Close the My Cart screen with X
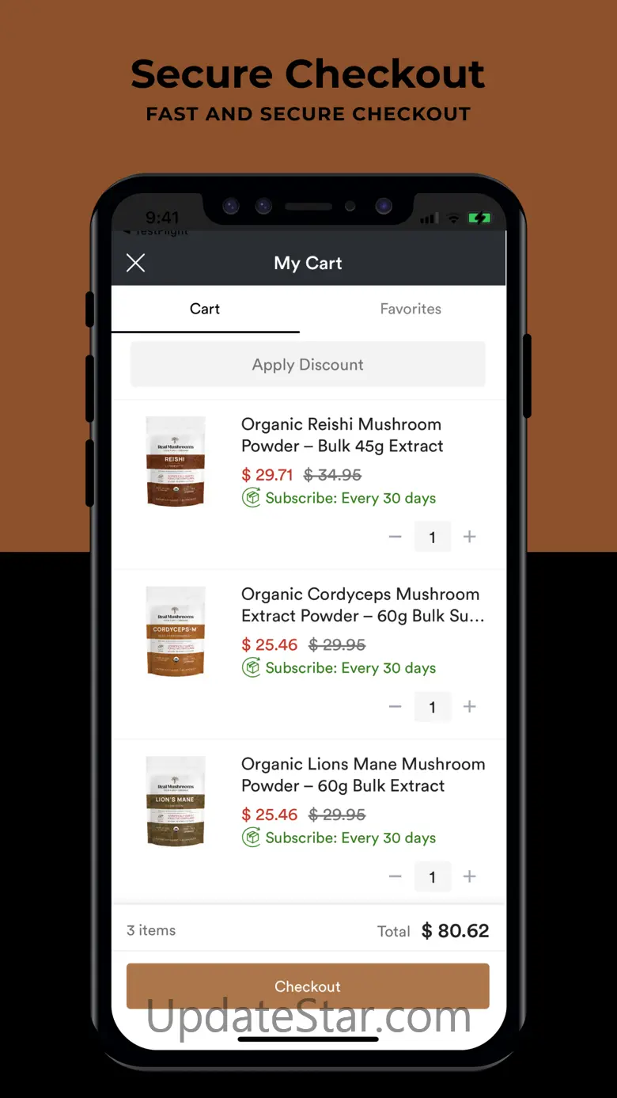The height and width of the screenshot is (1098, 617). click(x=136, y=263)
